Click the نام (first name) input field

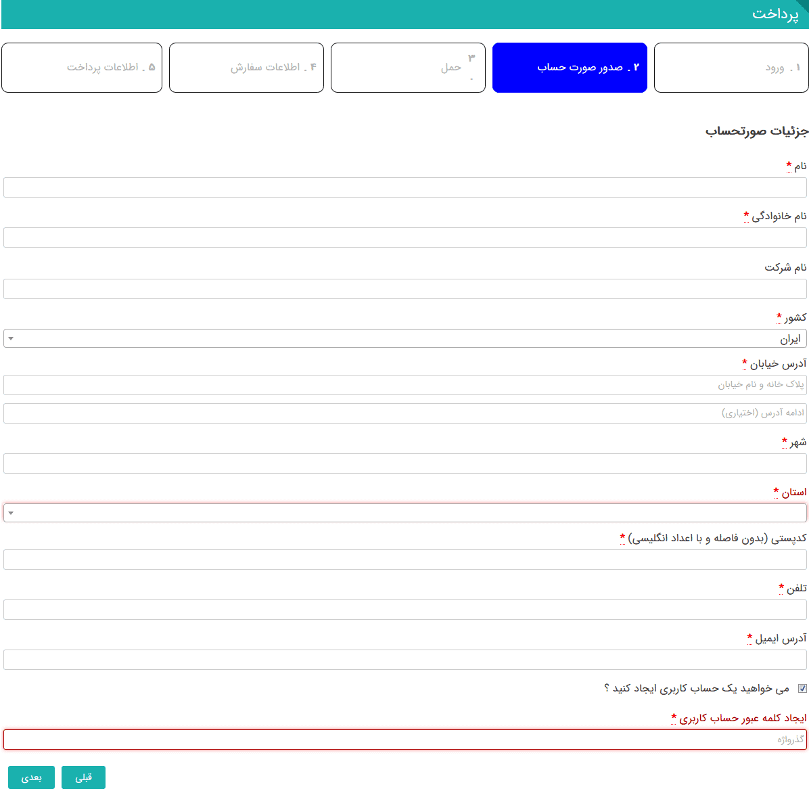[x=405, y=187]
